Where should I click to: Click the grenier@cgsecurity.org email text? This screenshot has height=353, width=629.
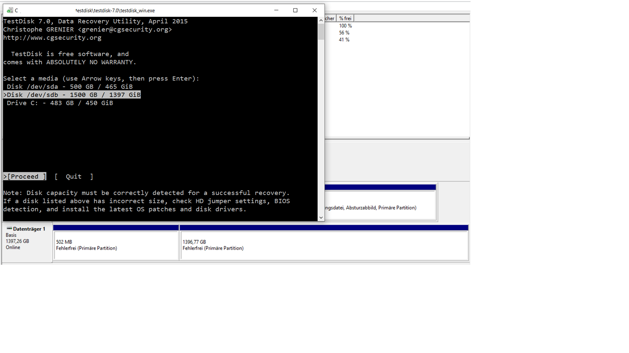125,29
